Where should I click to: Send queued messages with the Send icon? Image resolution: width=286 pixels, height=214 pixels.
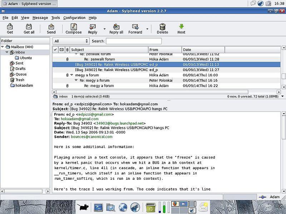coord(51,29)
